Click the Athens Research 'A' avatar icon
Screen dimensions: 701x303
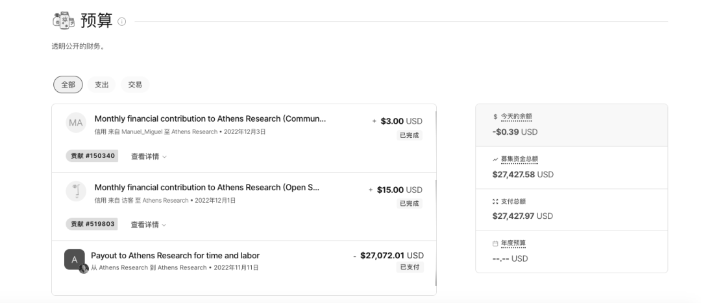[75, 259]
